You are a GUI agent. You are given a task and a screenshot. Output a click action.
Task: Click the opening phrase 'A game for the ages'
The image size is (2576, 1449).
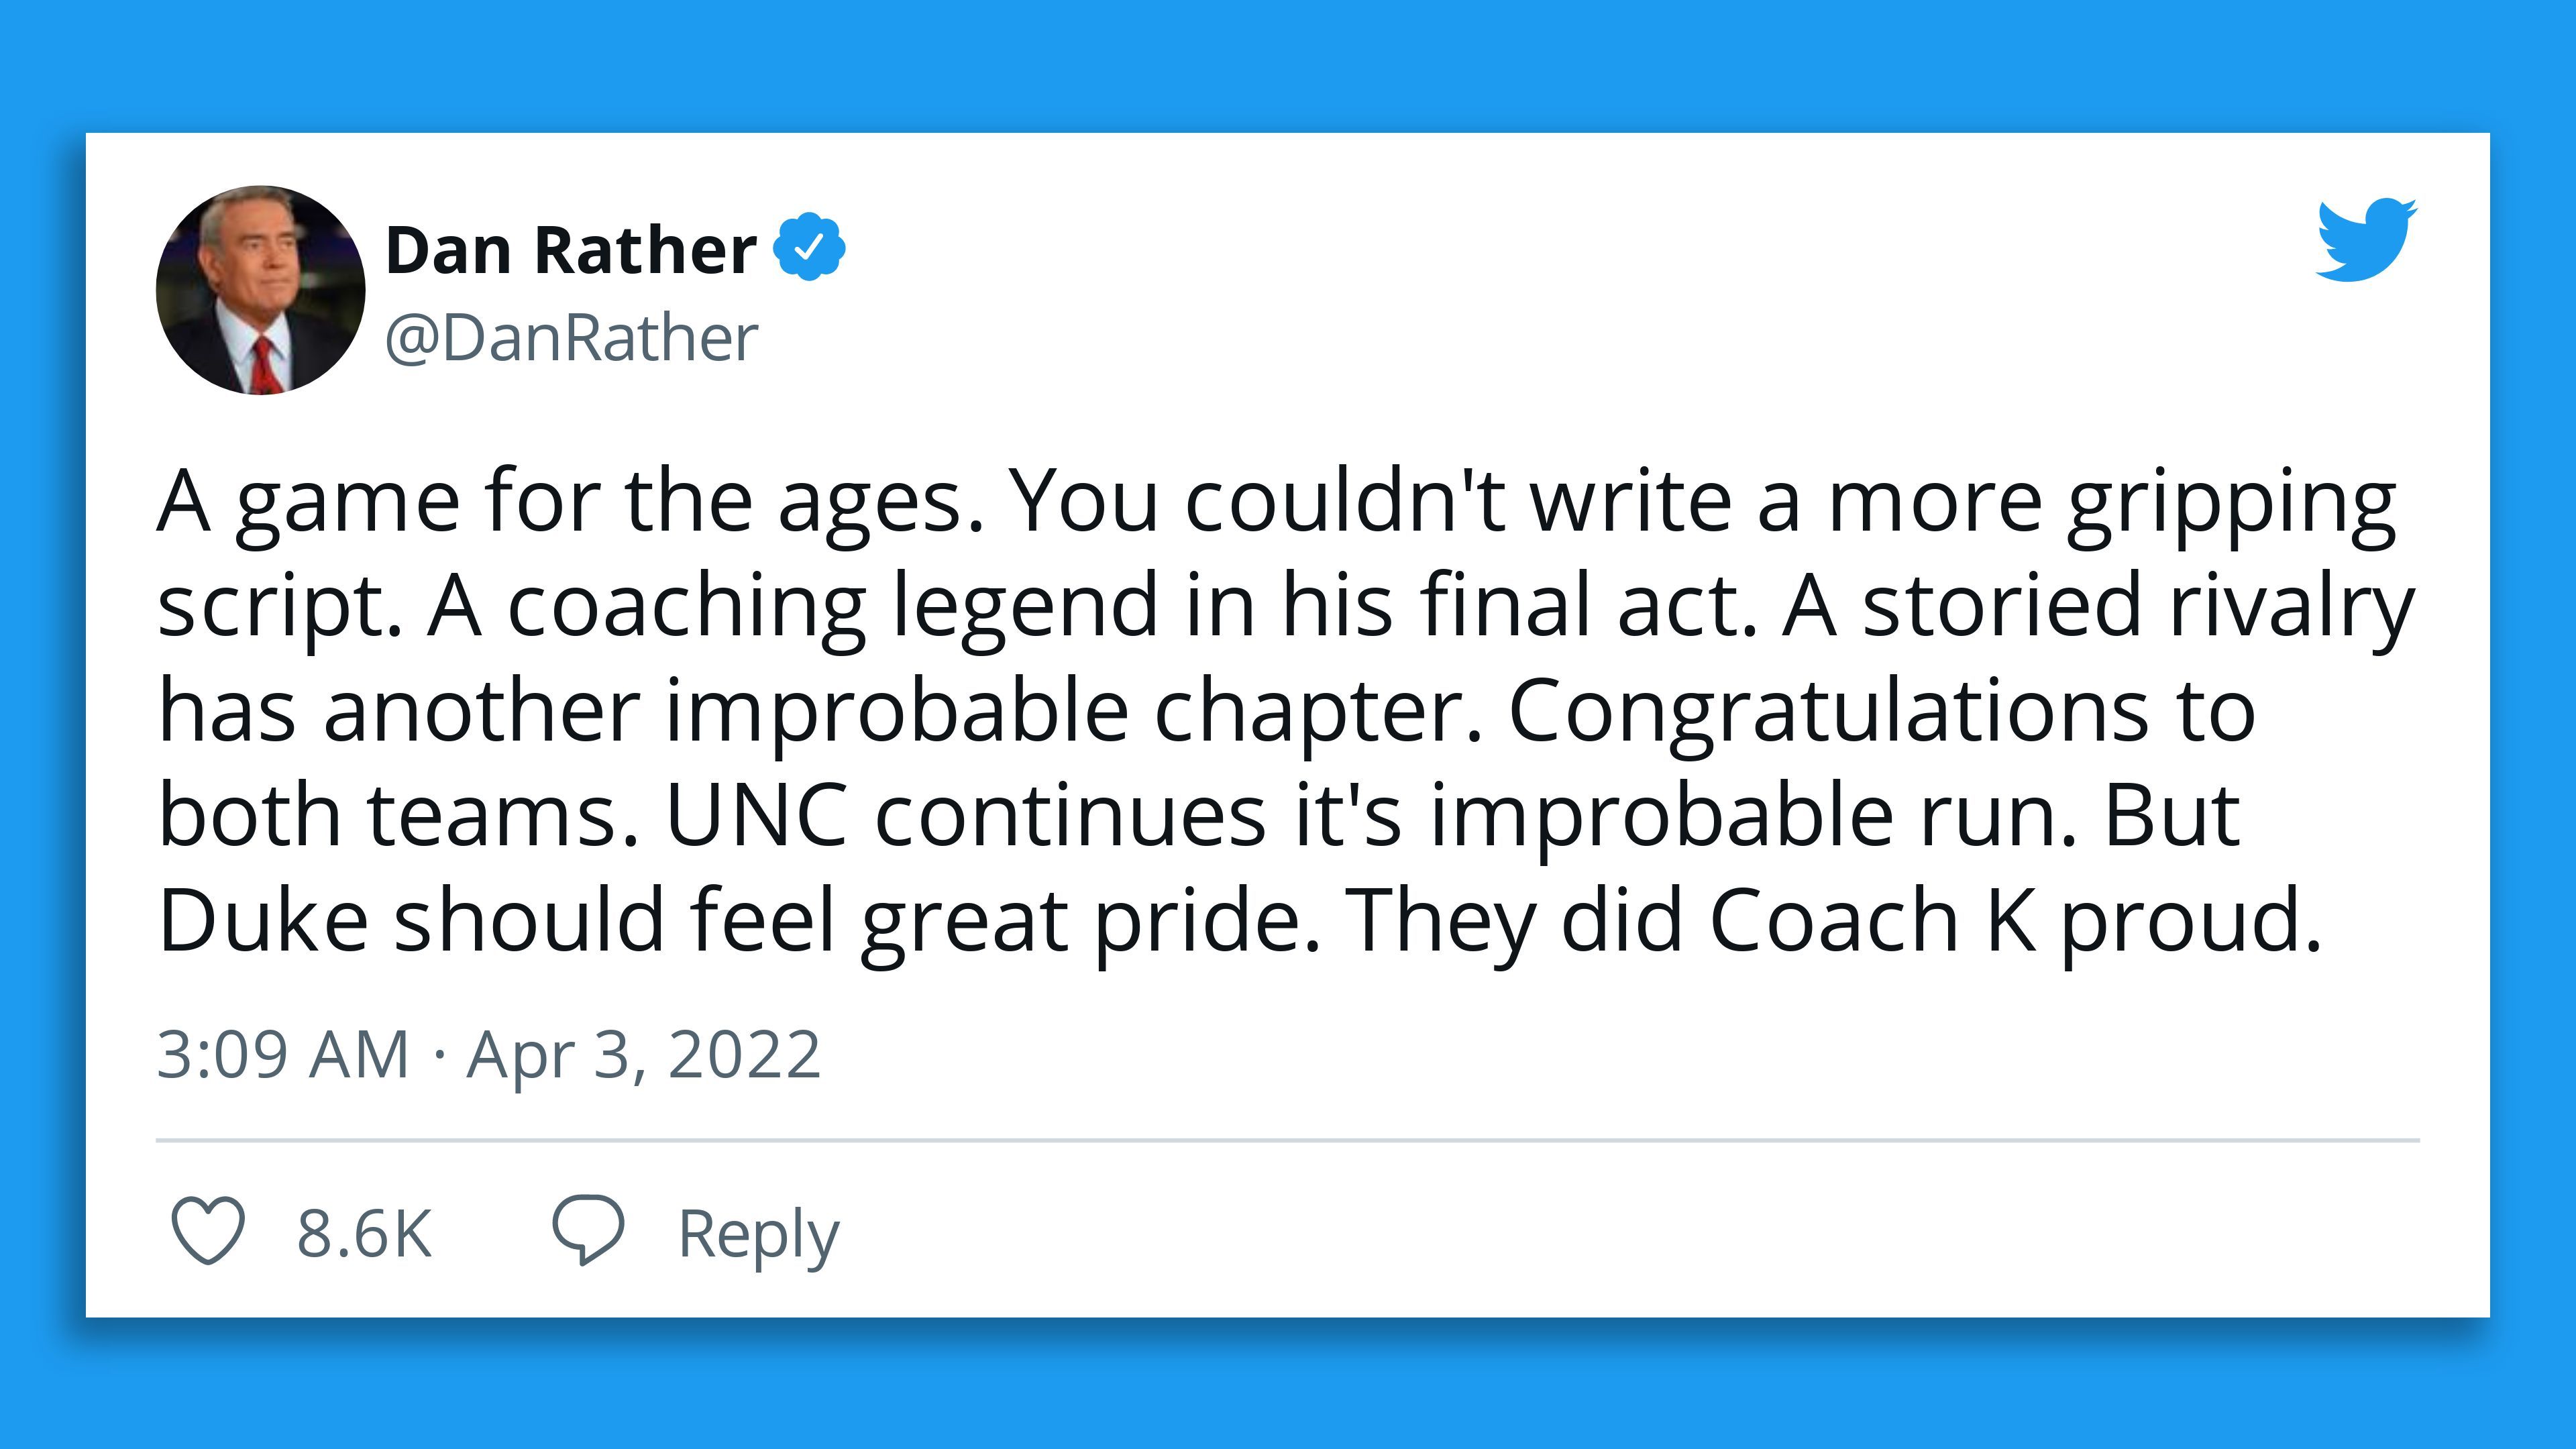pos(569,502)
